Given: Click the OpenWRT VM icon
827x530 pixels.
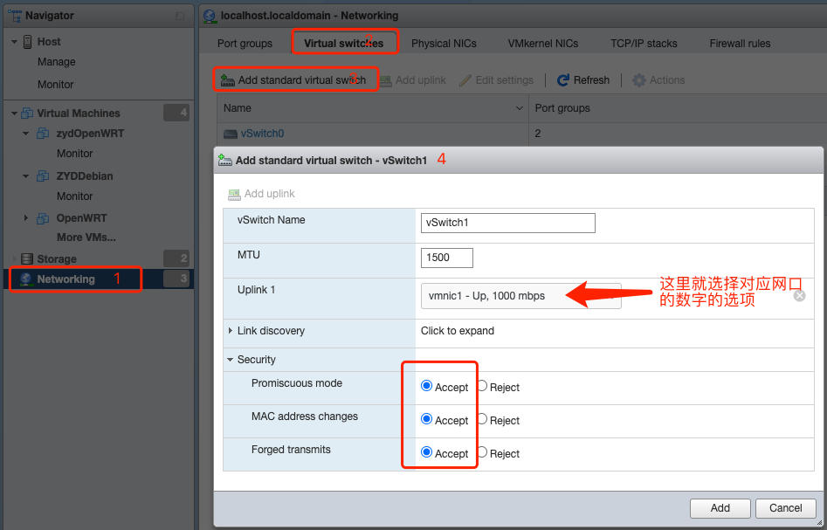Looking at the screenshot, I should pyautogui.click(x=43, y=218).
